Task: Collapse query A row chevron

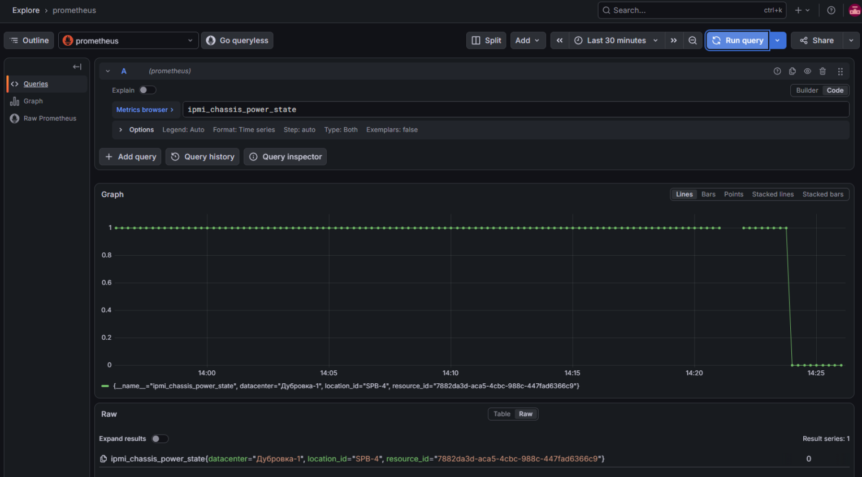Action: [x=108, y=71]
